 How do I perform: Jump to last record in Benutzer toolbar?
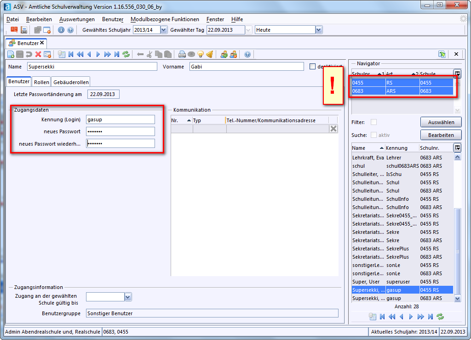click(x=117, y=54)
